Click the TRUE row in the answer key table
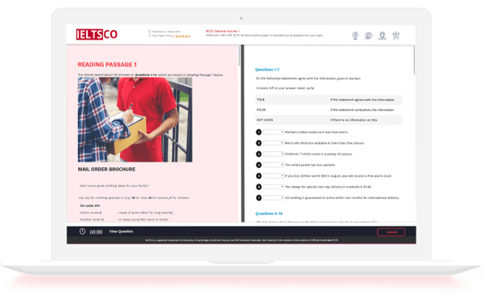The width and height of the screenshot is (487, 303). point(328,100)
